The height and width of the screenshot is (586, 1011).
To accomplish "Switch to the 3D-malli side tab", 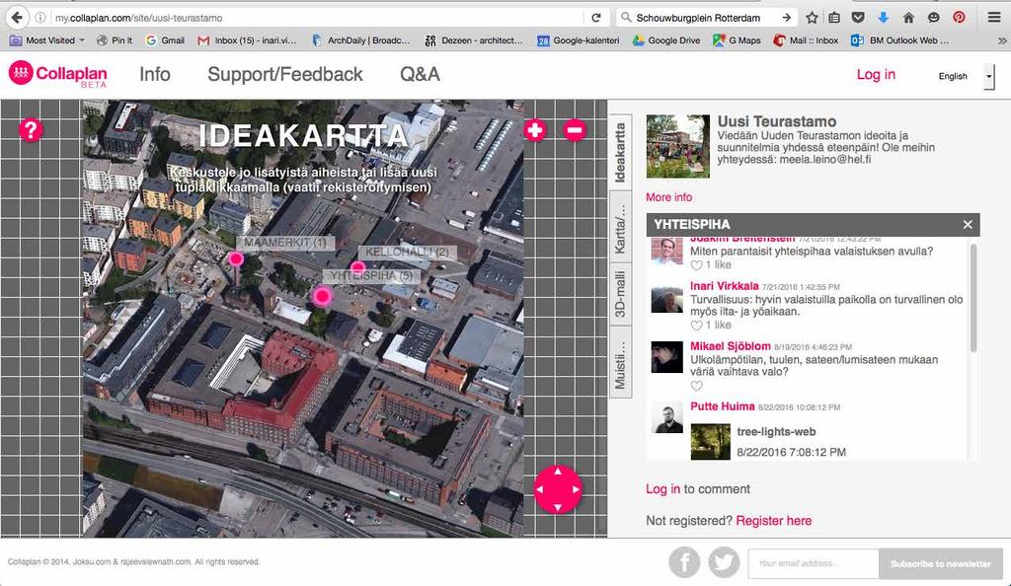I will 620,294.
